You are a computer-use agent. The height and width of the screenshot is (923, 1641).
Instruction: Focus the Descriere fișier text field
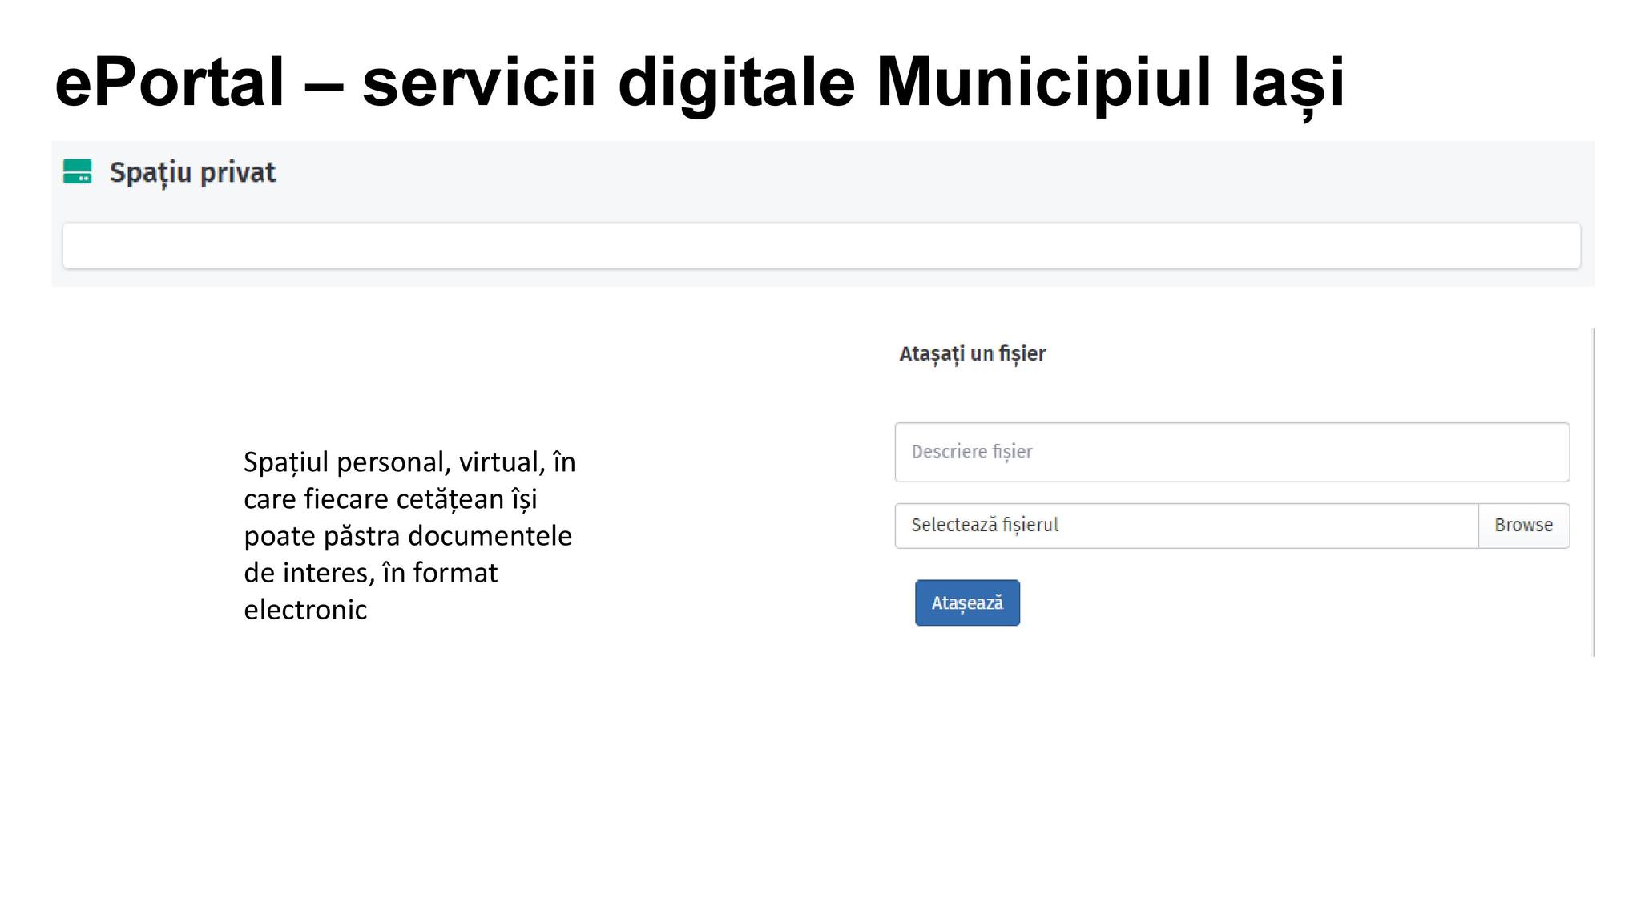pos(1232,452)
